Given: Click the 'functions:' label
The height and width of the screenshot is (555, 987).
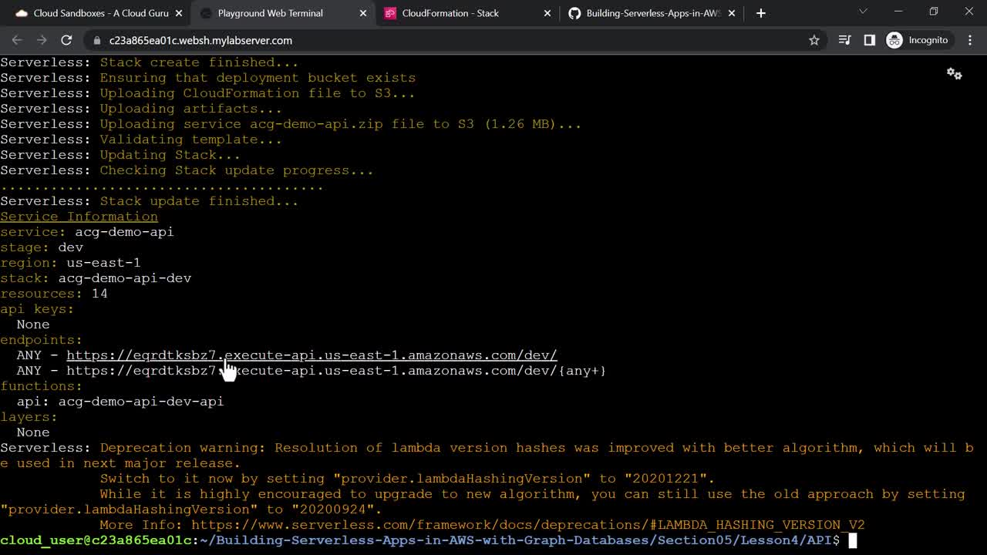Looking at the screenshot, I should click(x=41, y=386).
